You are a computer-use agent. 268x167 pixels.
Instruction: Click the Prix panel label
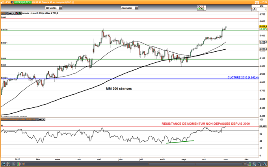coord(3,13)
